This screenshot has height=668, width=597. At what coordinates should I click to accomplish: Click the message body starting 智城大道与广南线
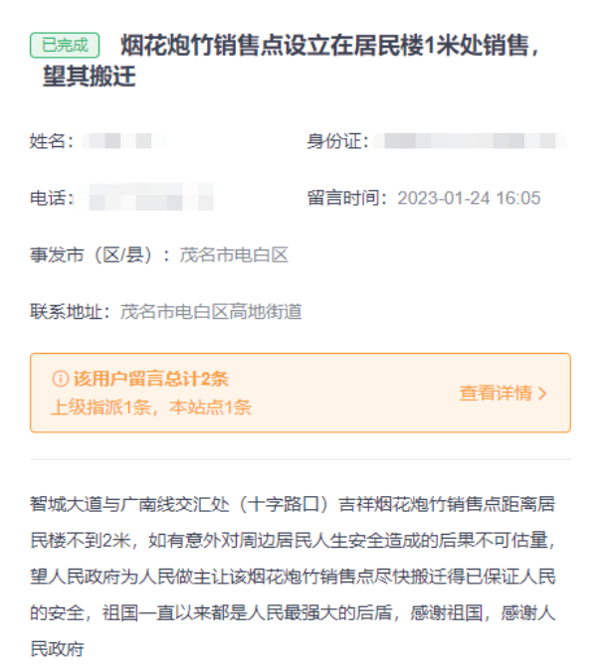(293, 577)
